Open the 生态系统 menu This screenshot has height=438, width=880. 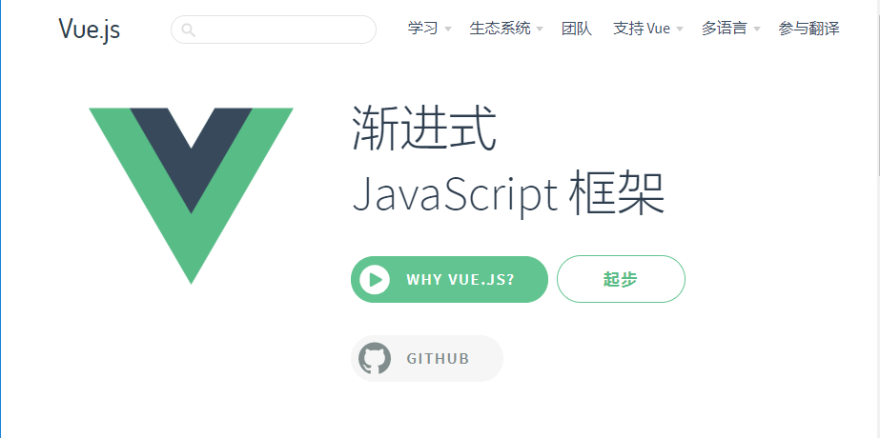pos(500,29)
